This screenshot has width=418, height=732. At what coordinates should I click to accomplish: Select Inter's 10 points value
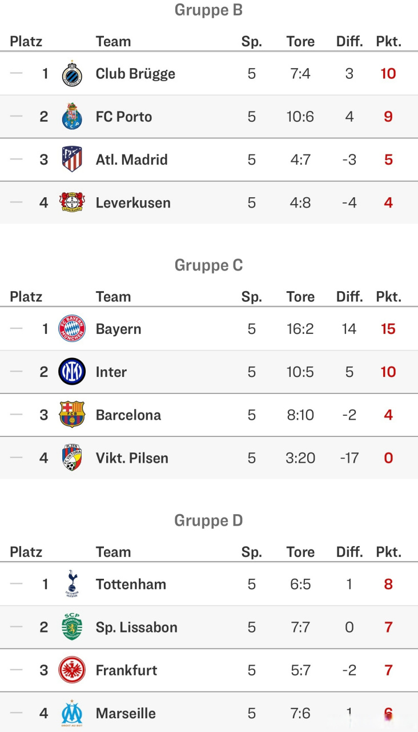tap(388, 372)
